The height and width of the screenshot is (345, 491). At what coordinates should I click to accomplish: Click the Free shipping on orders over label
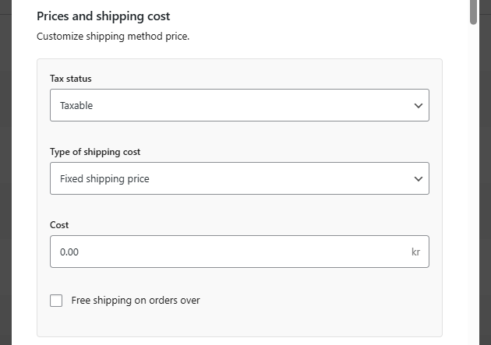coord(136,301)
